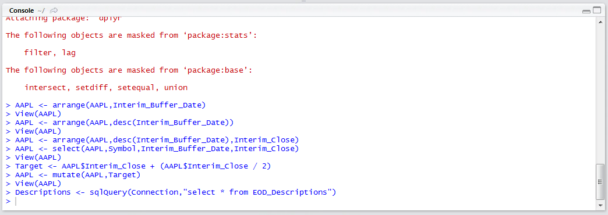Maximize the Console pane
The image size is (608, 215).
pyautogui.click(x=596, y=11)
